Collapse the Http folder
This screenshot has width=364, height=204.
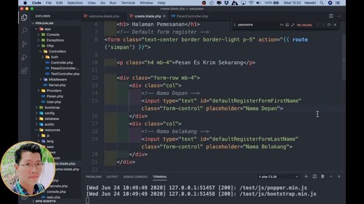[x=50, y=46]
